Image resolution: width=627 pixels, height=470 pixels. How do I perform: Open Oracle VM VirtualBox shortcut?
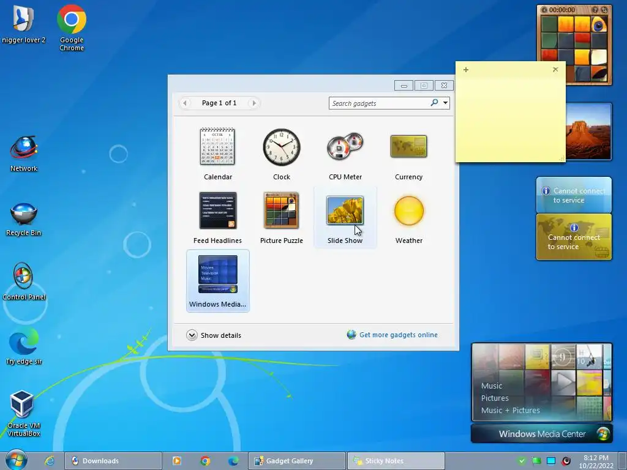point(24,413)
